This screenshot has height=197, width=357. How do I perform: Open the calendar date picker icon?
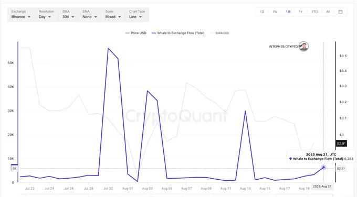[x=340, y=12]
